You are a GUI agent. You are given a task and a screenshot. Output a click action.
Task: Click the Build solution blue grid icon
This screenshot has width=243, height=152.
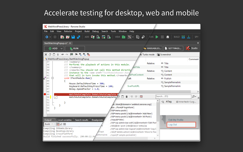coord(183,37)
